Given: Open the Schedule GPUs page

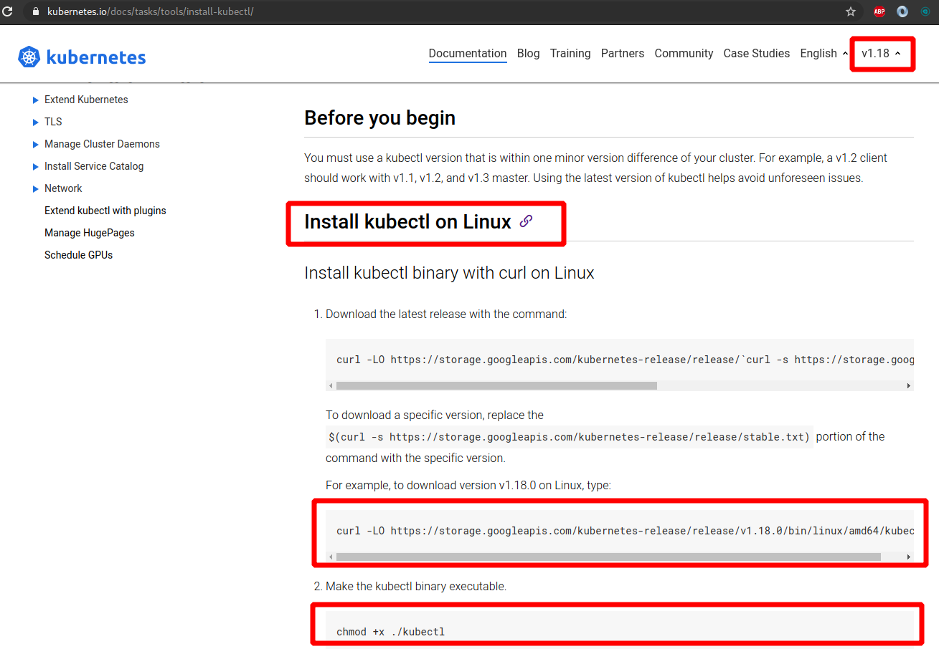Looking at the screenshot, I should pyautogui.click(x=78, y=255).
